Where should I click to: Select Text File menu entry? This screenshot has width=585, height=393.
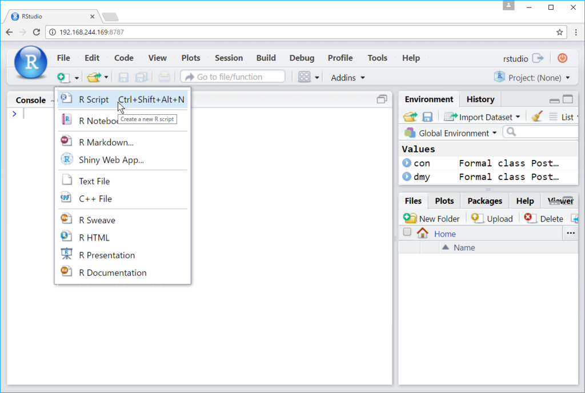tap(122, 181)
